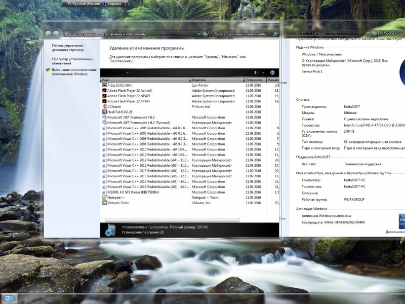Open Просмотр установленных обновлений link
Image resolution: width=405 pixels, height=304 pixels.
[x=72, y=61]
